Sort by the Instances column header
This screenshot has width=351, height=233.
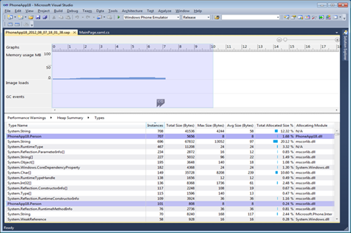155,126
